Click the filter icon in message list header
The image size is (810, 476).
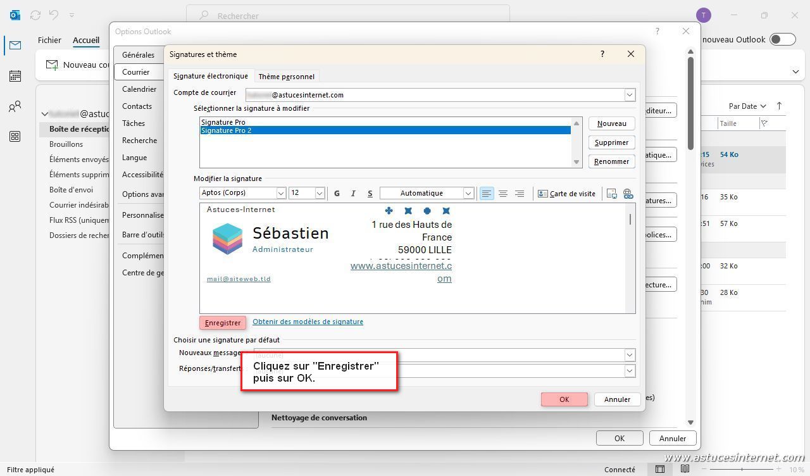tap(764, 123)
